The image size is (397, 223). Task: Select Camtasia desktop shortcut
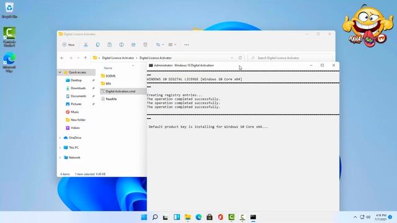point(9,37)
